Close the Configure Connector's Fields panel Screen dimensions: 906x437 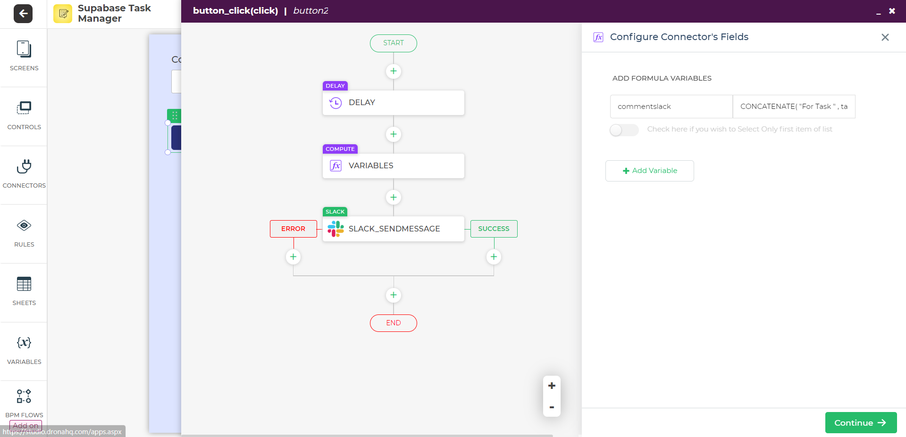point(885,37)
